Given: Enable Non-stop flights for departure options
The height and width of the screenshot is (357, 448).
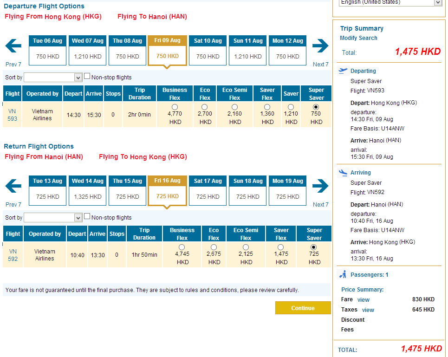Looking at the screenshot, I should (x=87, y=76).
